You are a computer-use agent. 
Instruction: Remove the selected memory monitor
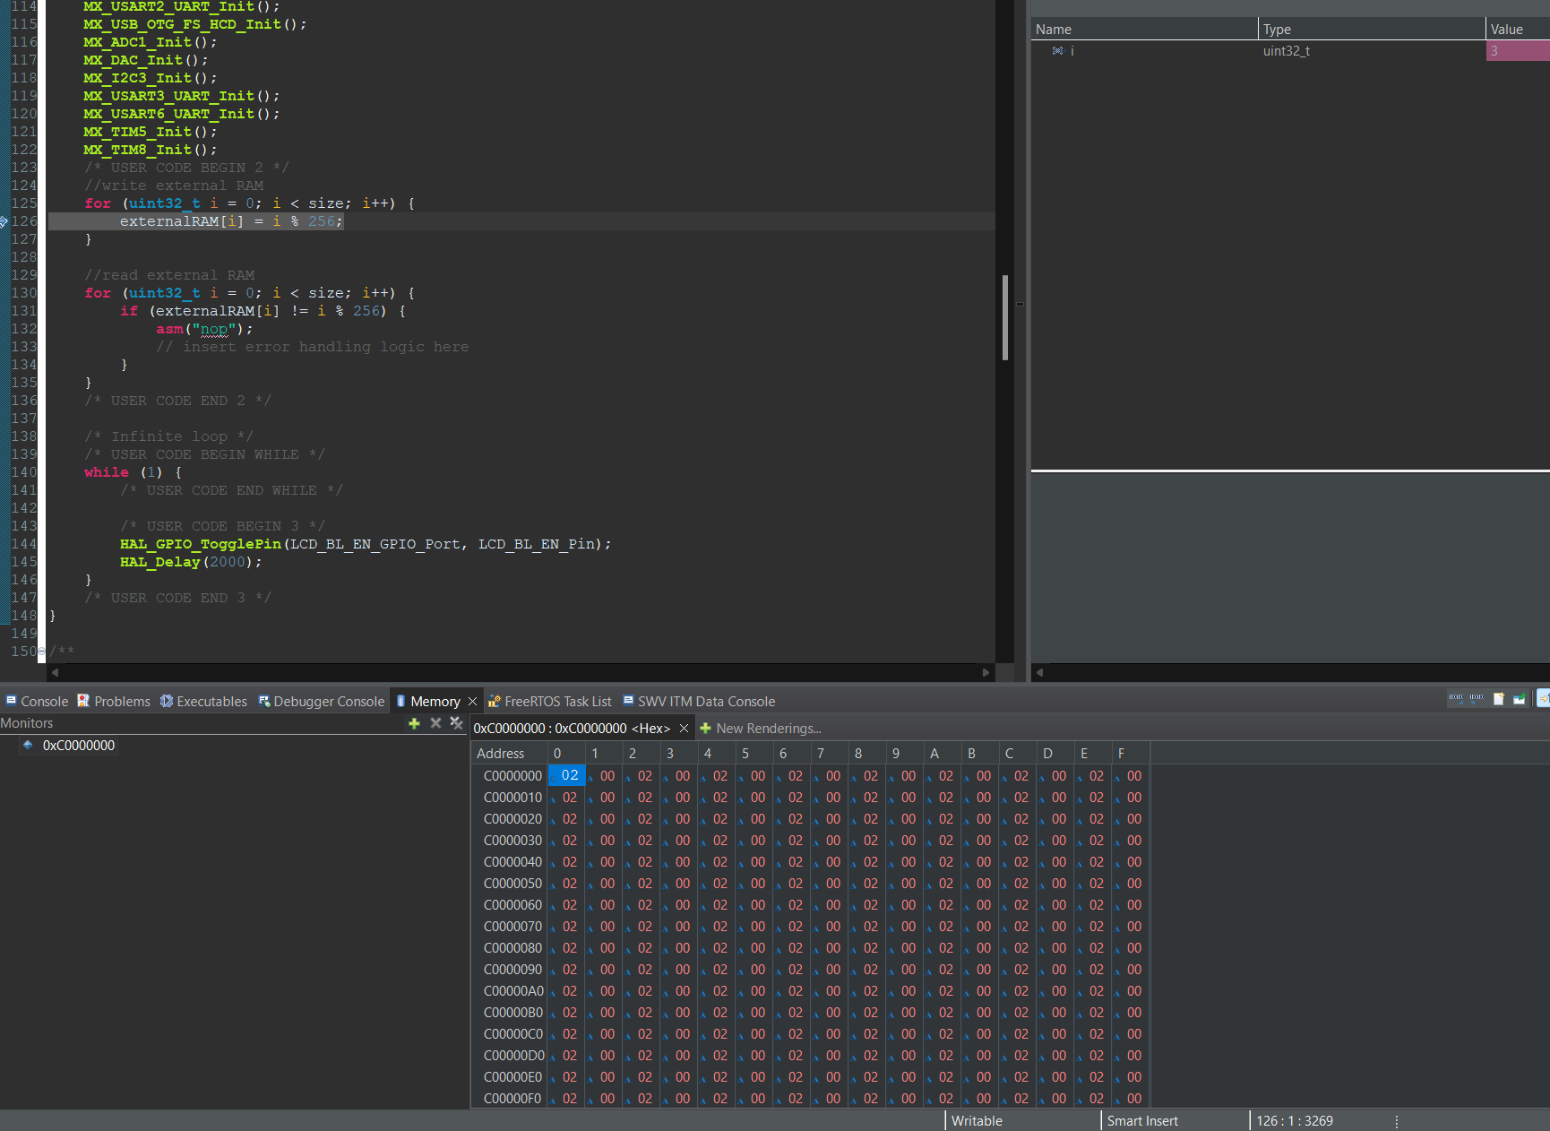435,723
